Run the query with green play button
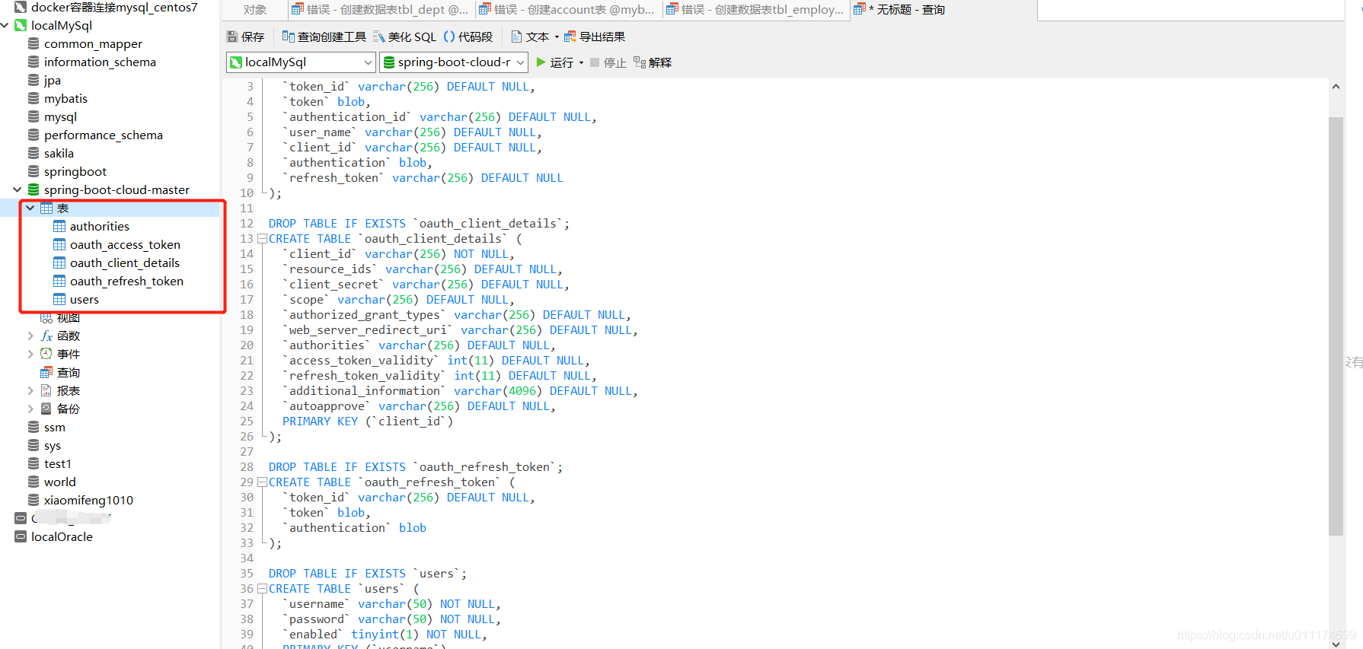The width and height of the screenshot is (1363, 649). (x=555, y=62)
